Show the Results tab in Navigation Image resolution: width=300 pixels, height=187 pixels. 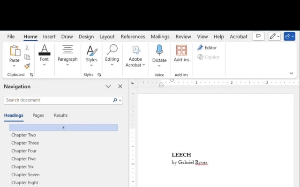(60, 115)
